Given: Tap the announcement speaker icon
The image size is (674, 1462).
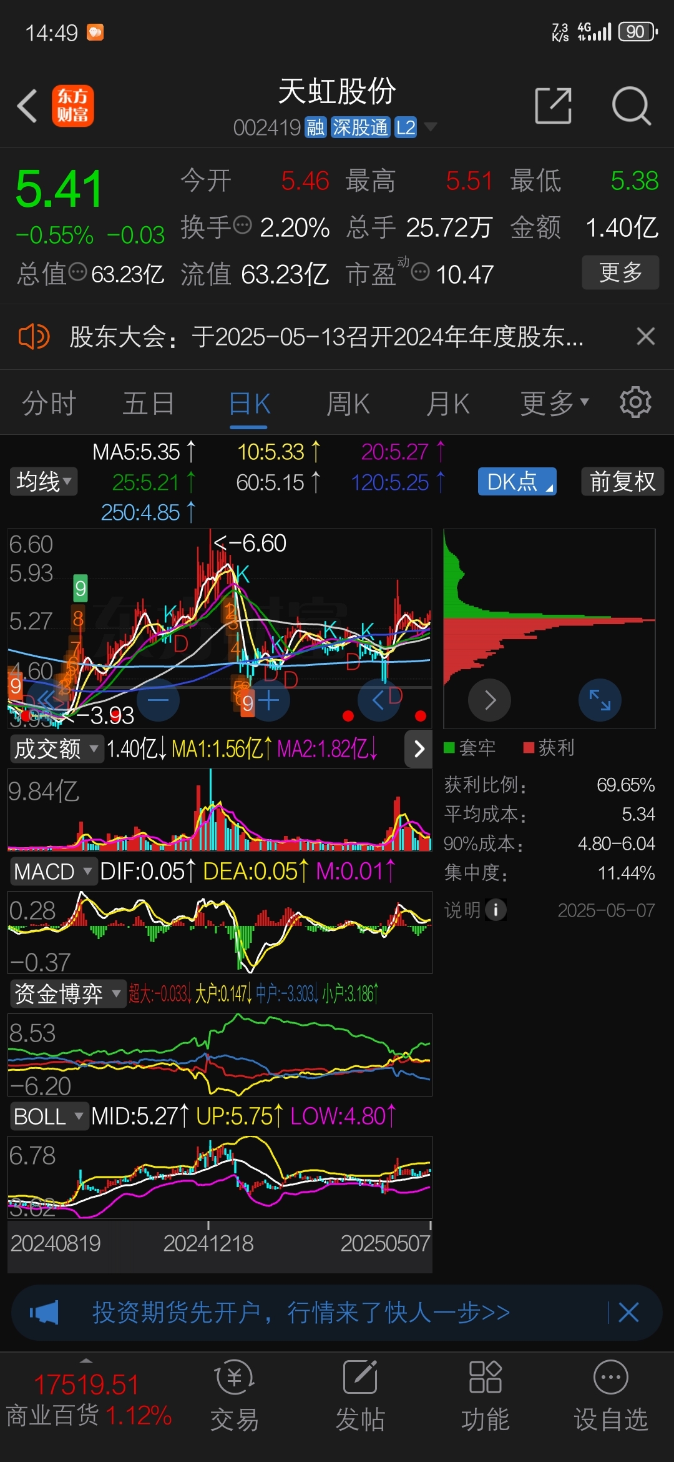Looking at the screenshot, I should (x=34, y=337).
